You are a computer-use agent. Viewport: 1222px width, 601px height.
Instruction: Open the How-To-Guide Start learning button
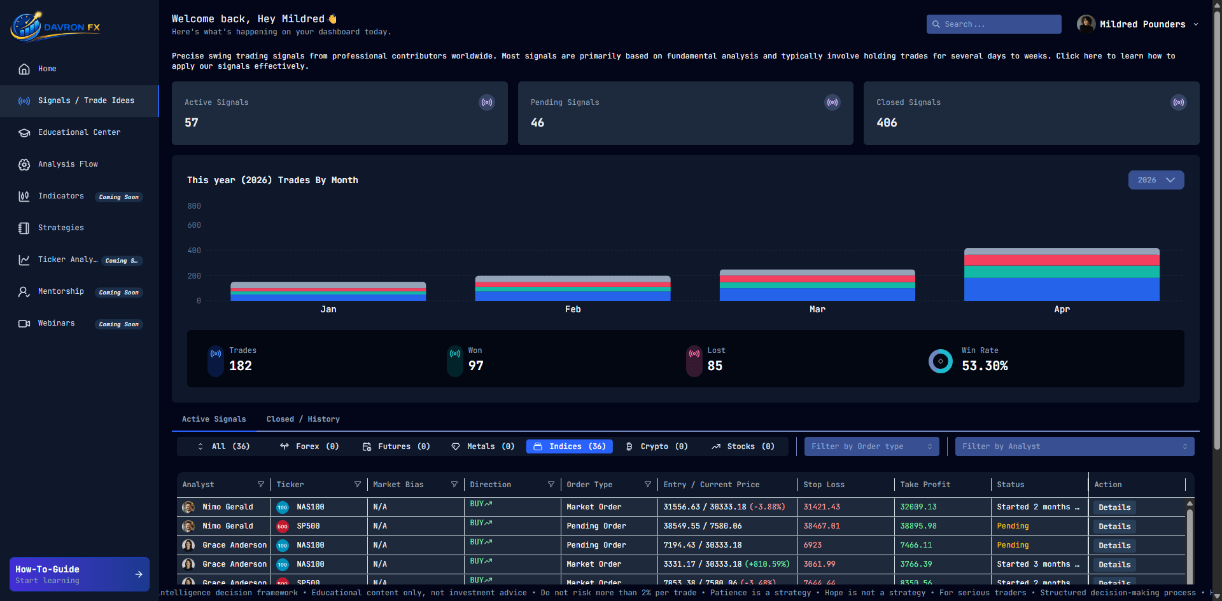pos(80,574)
